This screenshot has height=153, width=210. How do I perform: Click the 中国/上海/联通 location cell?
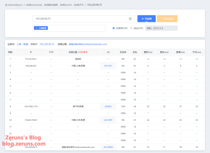[x=78, y=66]
